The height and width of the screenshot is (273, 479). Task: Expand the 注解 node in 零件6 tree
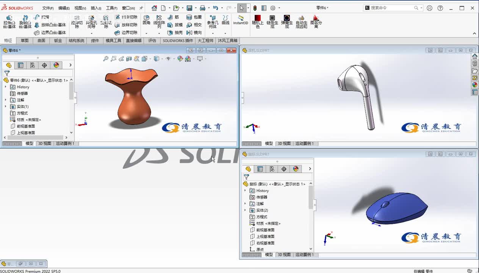tap(5, 100)
